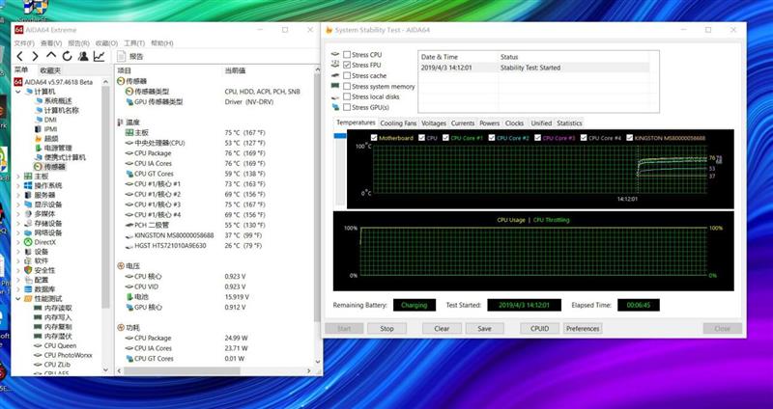Enable the Stress local disks checkbox

click(347, 97)
